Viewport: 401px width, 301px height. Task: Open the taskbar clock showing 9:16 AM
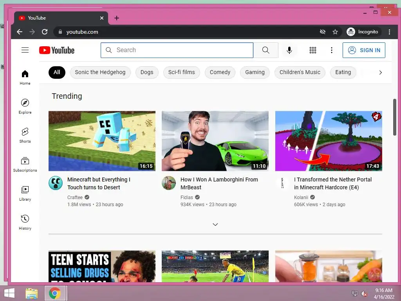(x=384, y=294)
